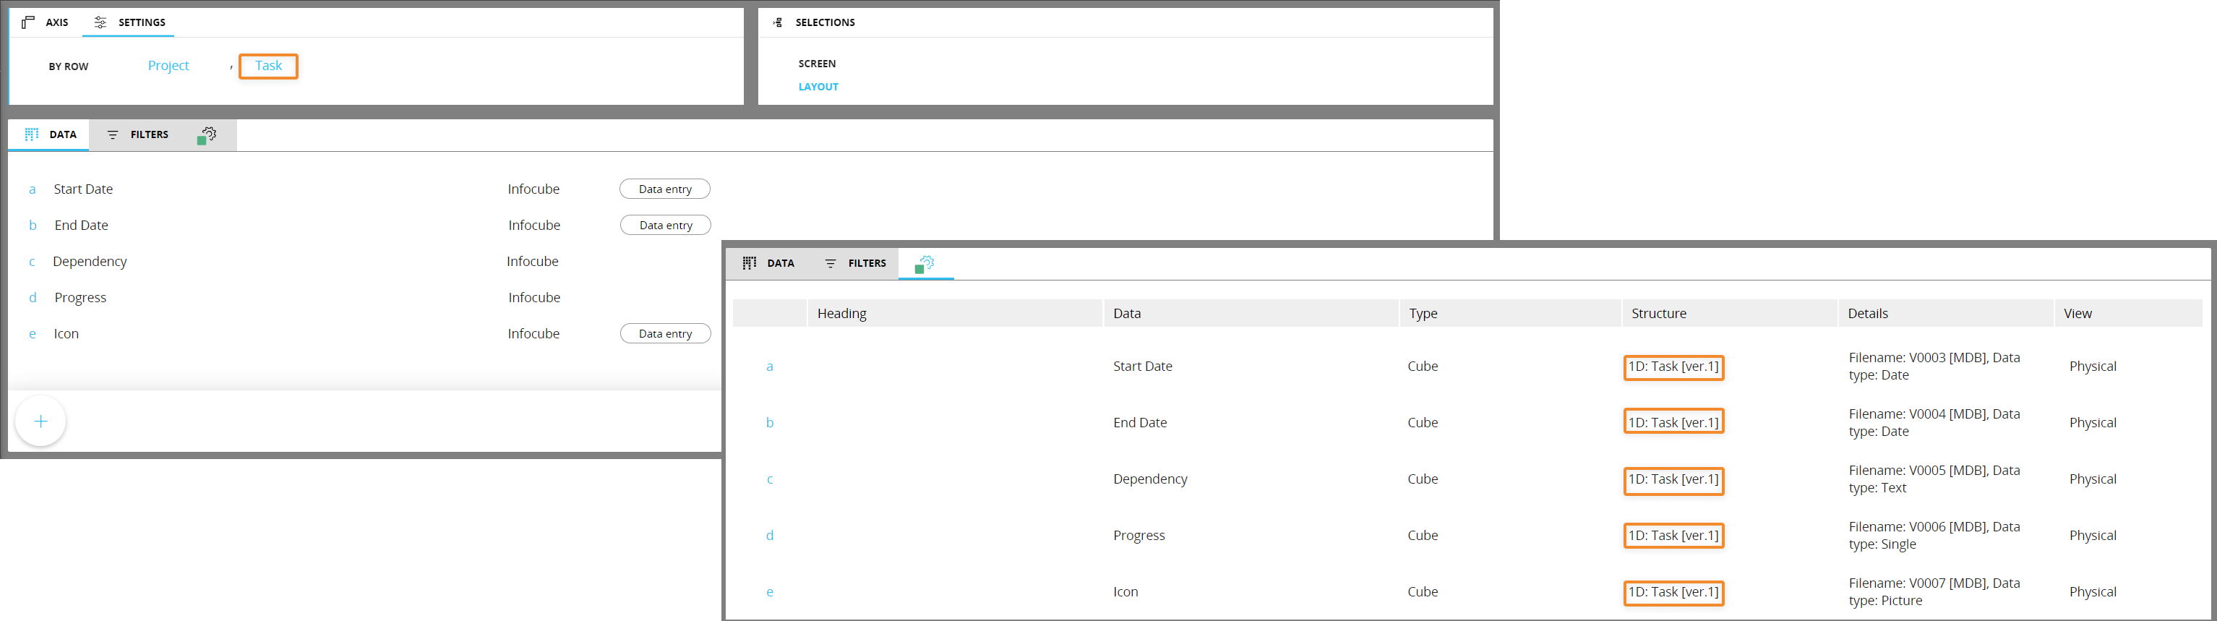
Task: Click Start Date in the right table
Action: [x=1142, y=366]
